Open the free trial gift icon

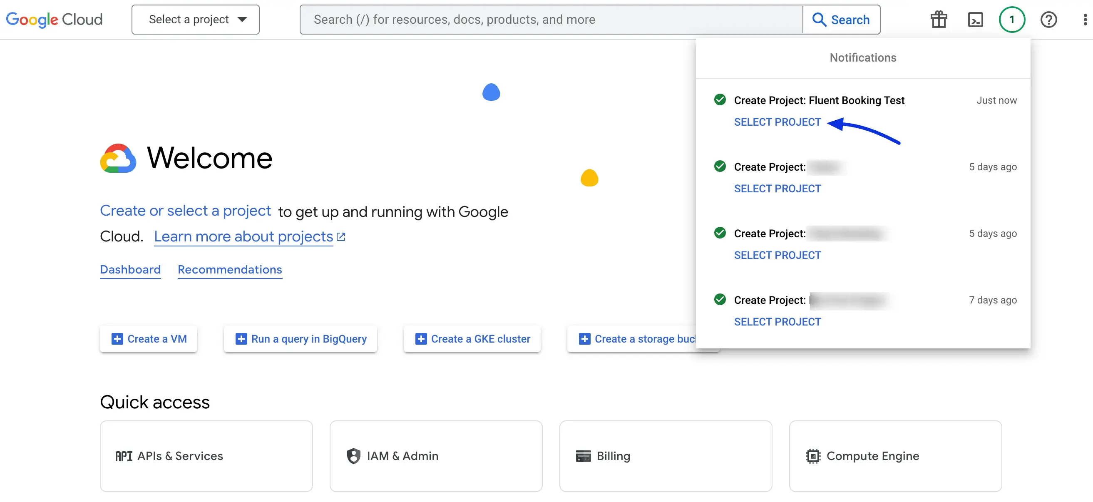click(x=939, y=20)
